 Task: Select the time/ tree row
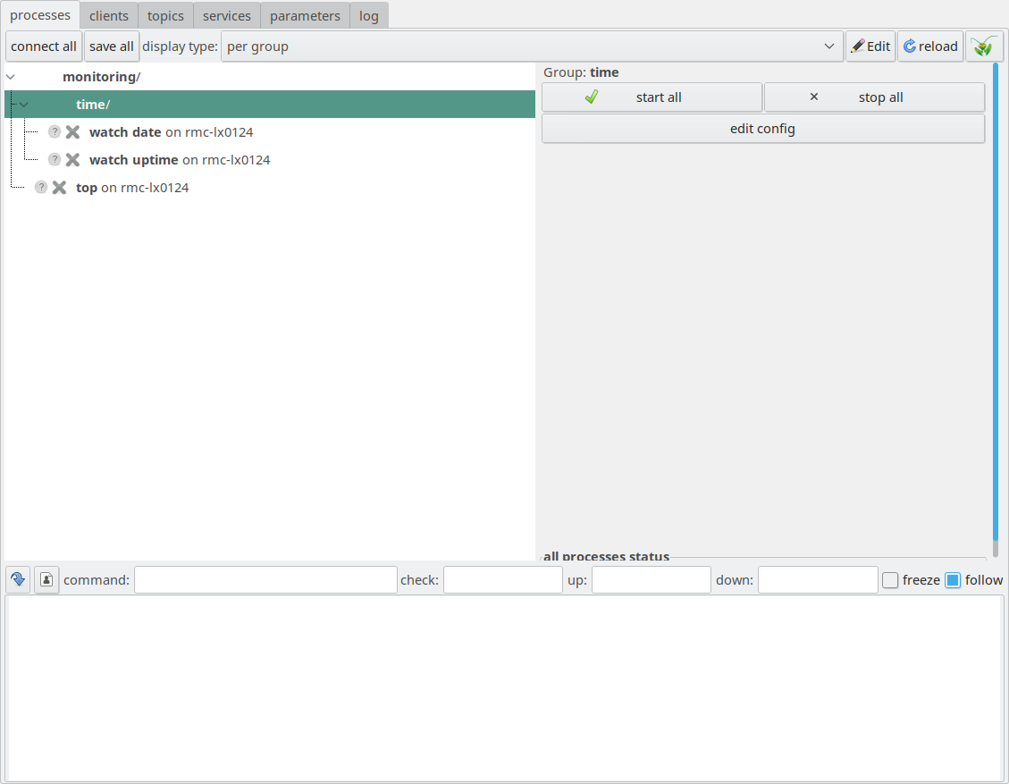coord(270,105)
